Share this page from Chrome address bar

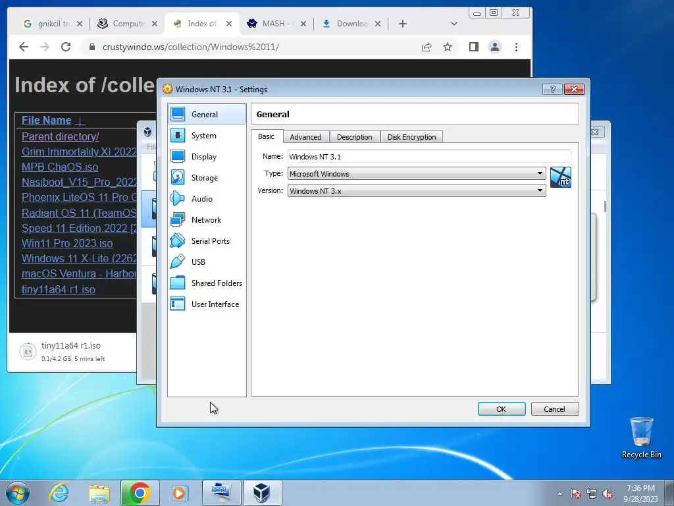(x=427, y=47)
